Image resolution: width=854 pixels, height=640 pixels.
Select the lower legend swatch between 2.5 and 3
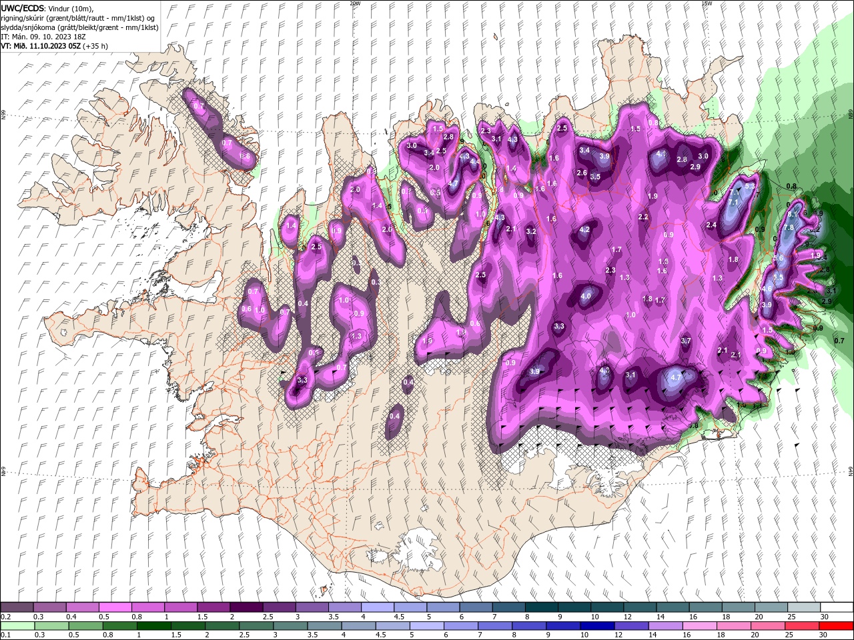click(x=256, y=626)
